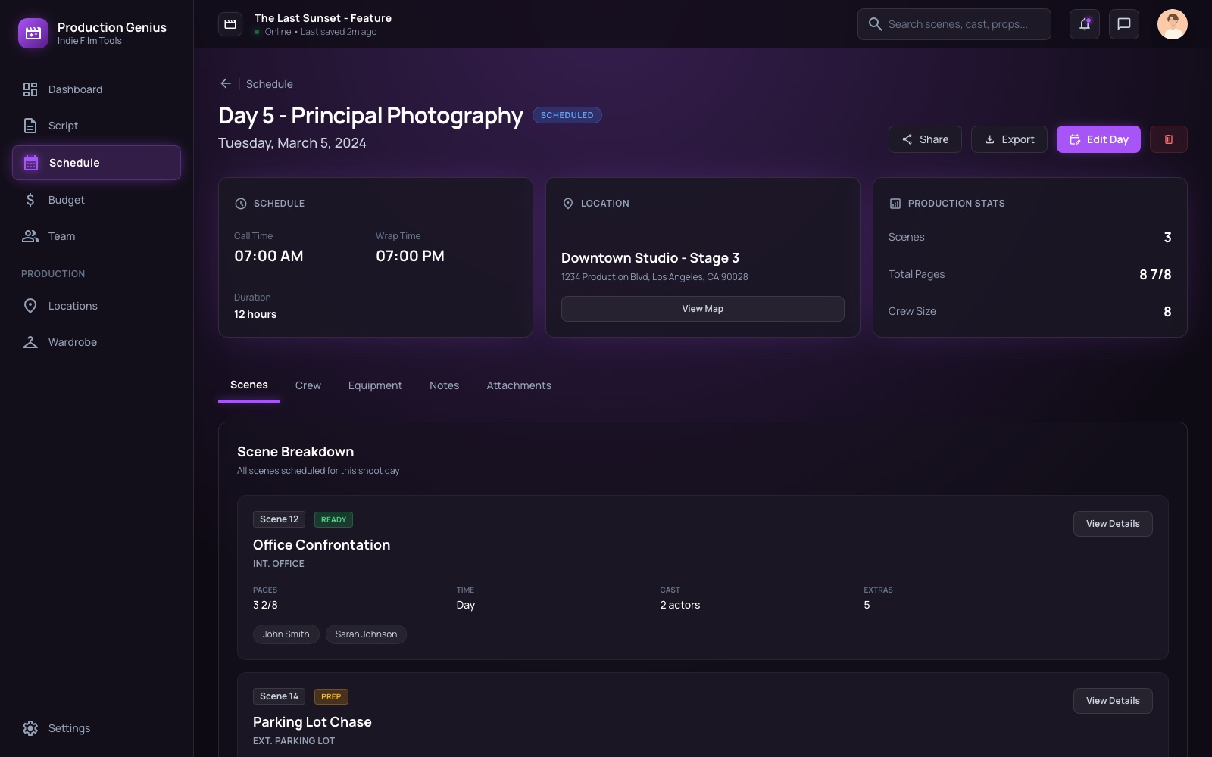Open Settings at sidebar bottom
Image resolution: width=1212 pixels, height=757 pixels.
96,728
